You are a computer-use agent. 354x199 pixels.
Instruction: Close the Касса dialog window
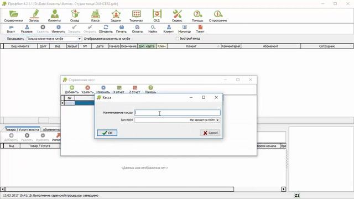pos(216,97)
